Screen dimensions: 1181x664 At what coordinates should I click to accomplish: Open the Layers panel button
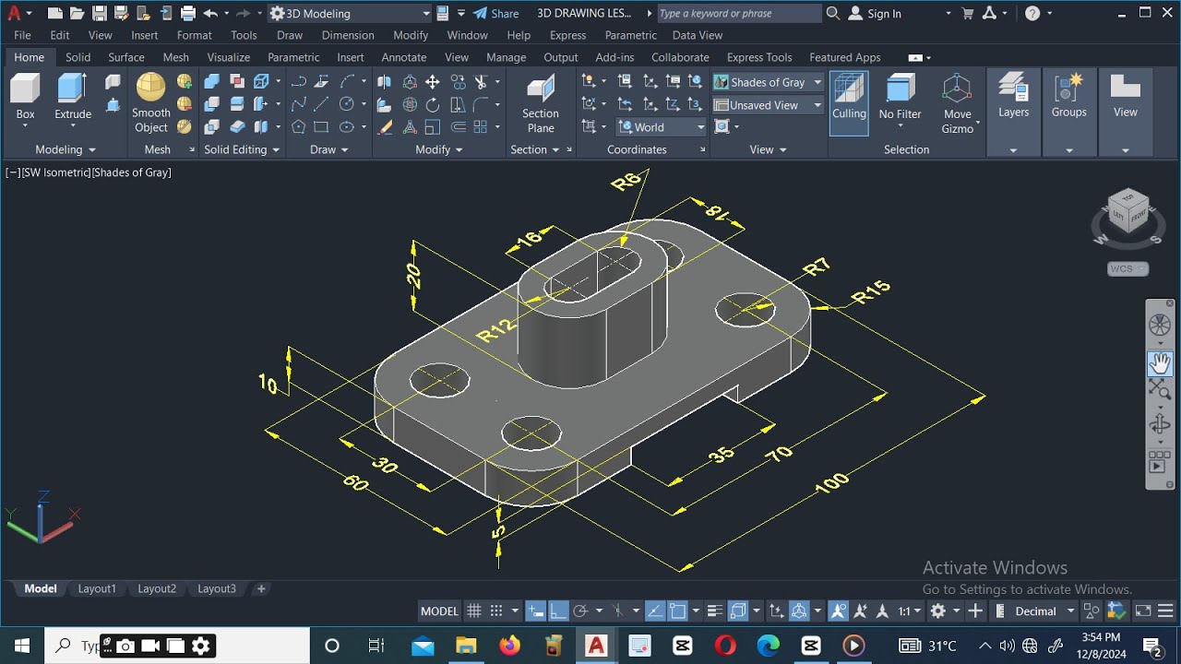pos(1013,97)
